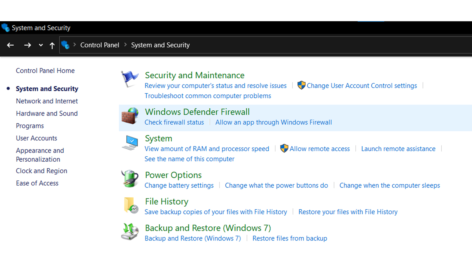Open Ease of Access category
Image resolution: width=472 pixels, height=265 pixels.
(37, 183)
